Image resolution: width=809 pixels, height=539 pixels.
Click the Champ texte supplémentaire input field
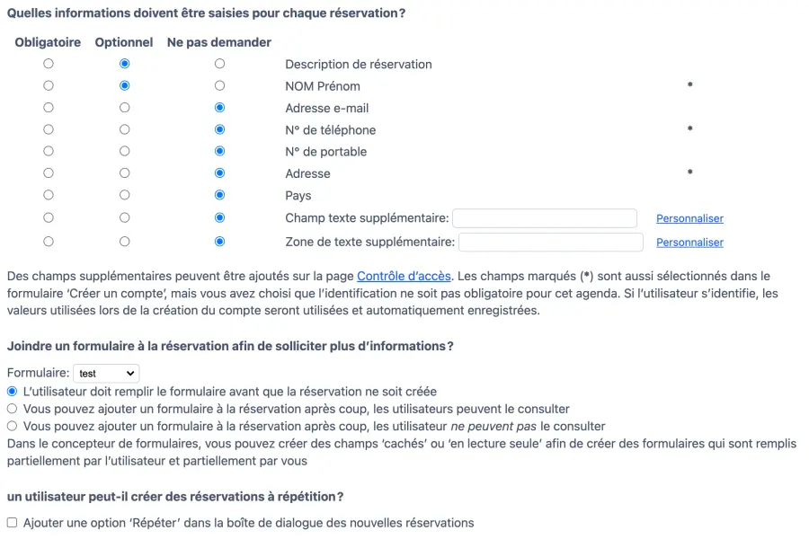click(545, 218)
